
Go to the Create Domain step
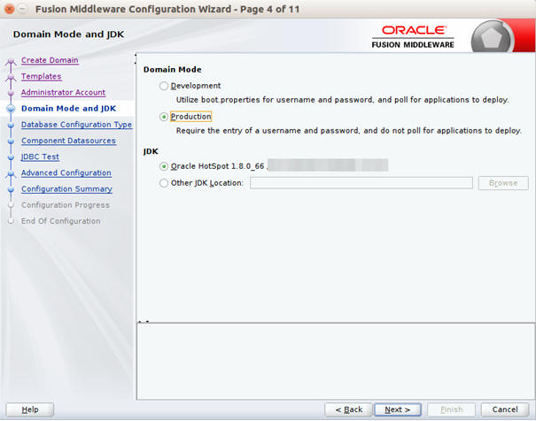[50, 60]
